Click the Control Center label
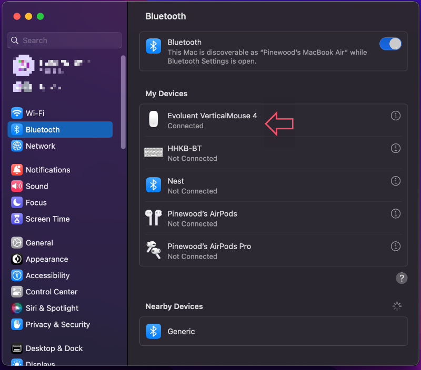Image resolution: width=421 pixels, height=370 pixels. coord(52,292)
